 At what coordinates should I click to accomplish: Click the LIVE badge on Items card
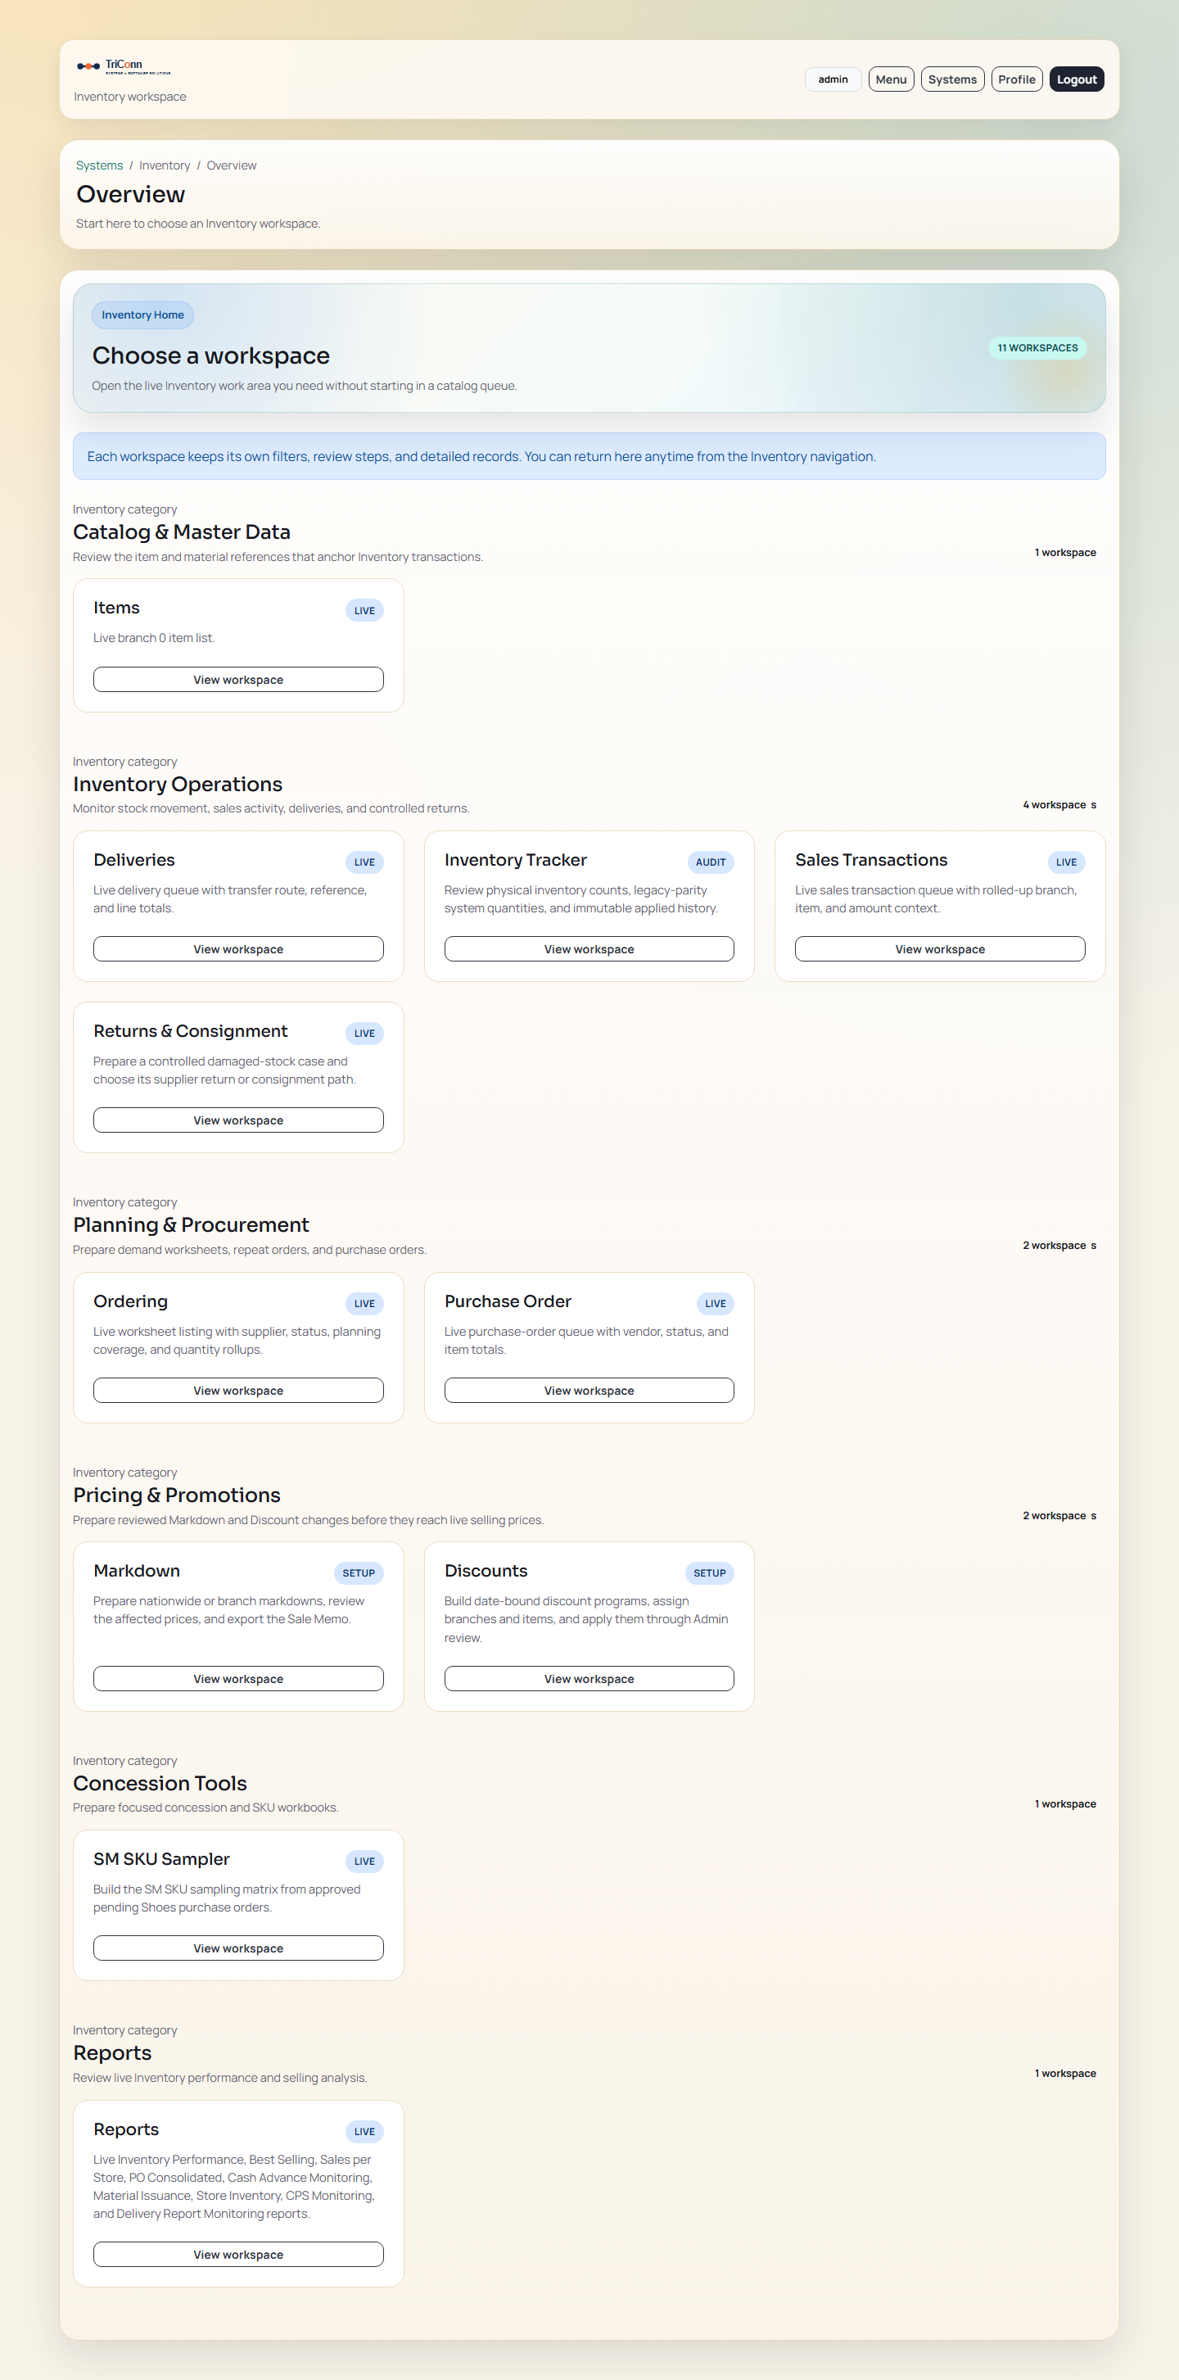(x=364, y=611)
